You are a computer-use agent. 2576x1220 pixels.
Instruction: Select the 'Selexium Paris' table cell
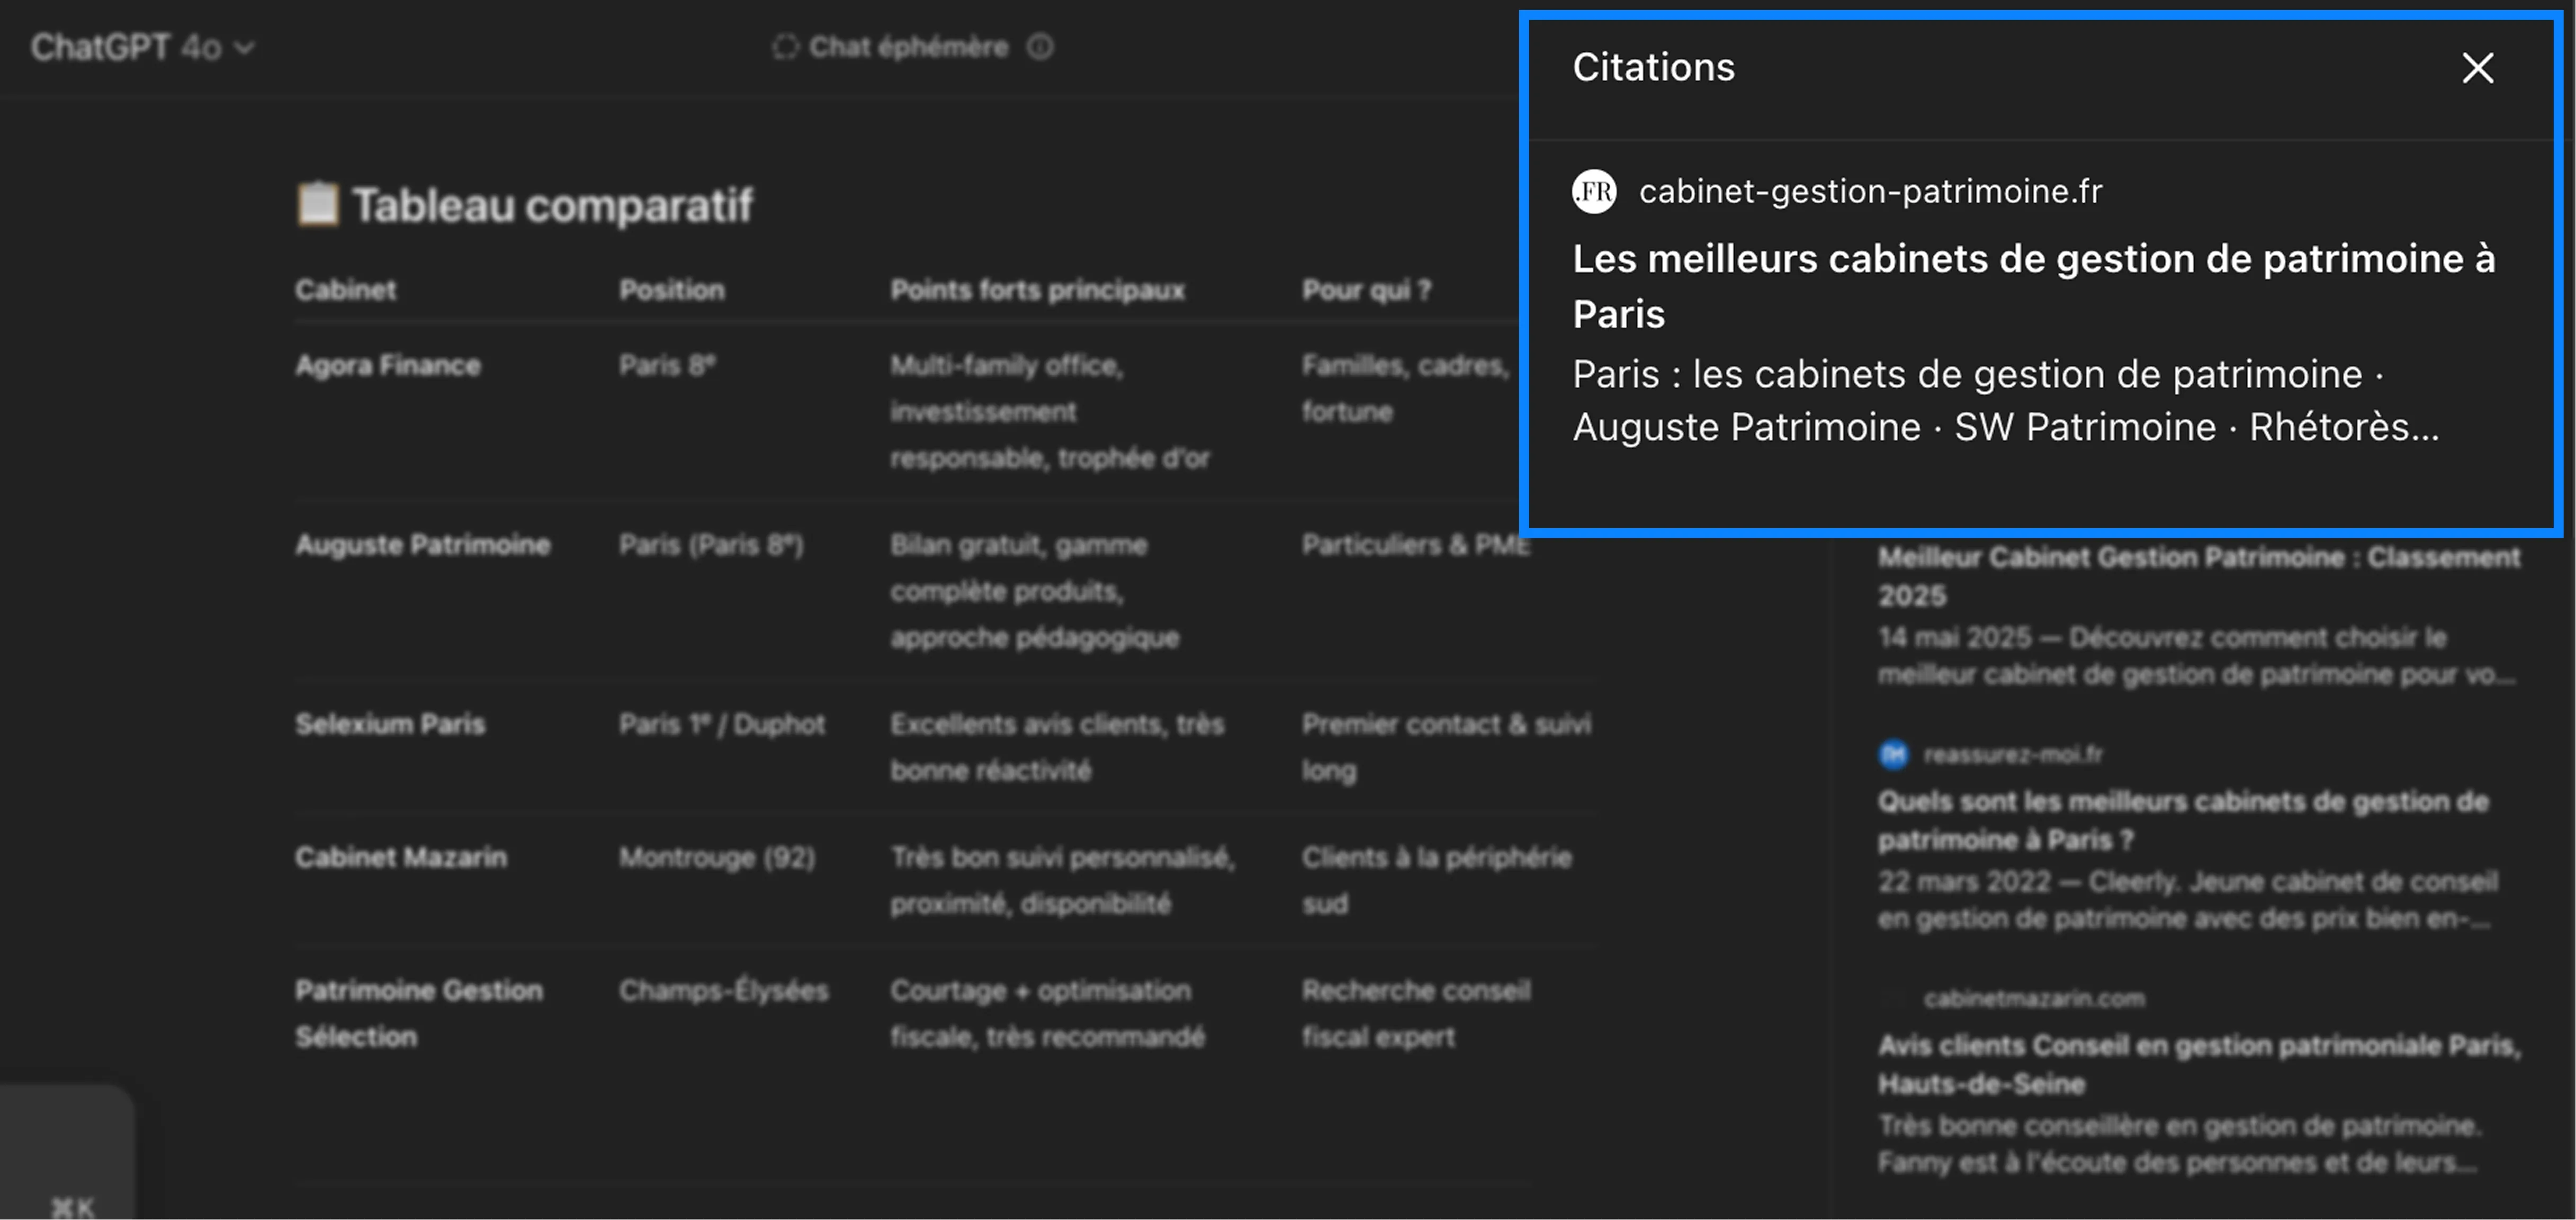point(389,724)
